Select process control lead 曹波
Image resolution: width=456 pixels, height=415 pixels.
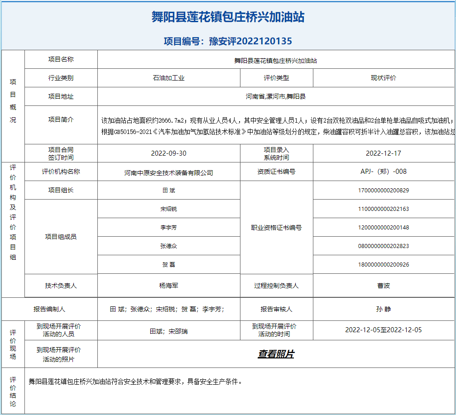click(x=383, y=286)
